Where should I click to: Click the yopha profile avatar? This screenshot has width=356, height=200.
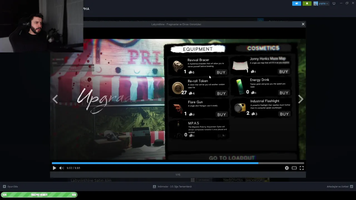point(316,3)
